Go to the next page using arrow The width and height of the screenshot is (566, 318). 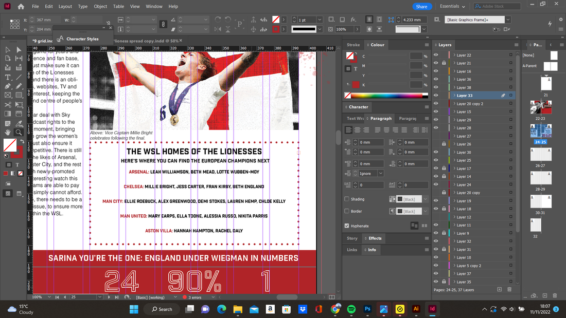pyautogui.click(x=109, y=297)
